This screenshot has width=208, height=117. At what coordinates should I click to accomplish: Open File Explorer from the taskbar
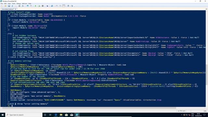click(61, 115)
